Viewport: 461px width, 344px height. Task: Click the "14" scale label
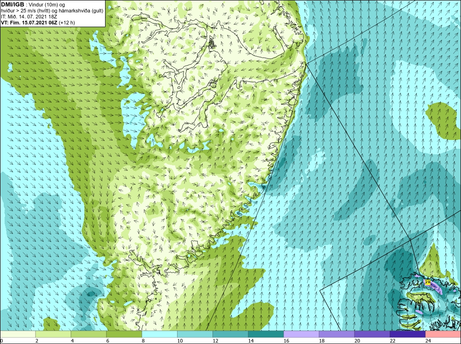(251, 341)
